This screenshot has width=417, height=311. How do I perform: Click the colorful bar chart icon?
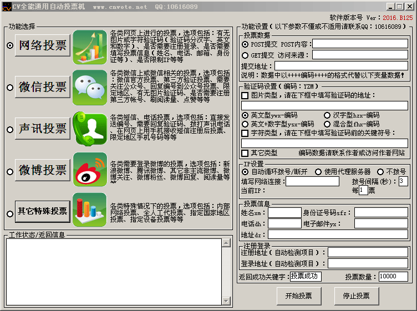tap(89, 211)
